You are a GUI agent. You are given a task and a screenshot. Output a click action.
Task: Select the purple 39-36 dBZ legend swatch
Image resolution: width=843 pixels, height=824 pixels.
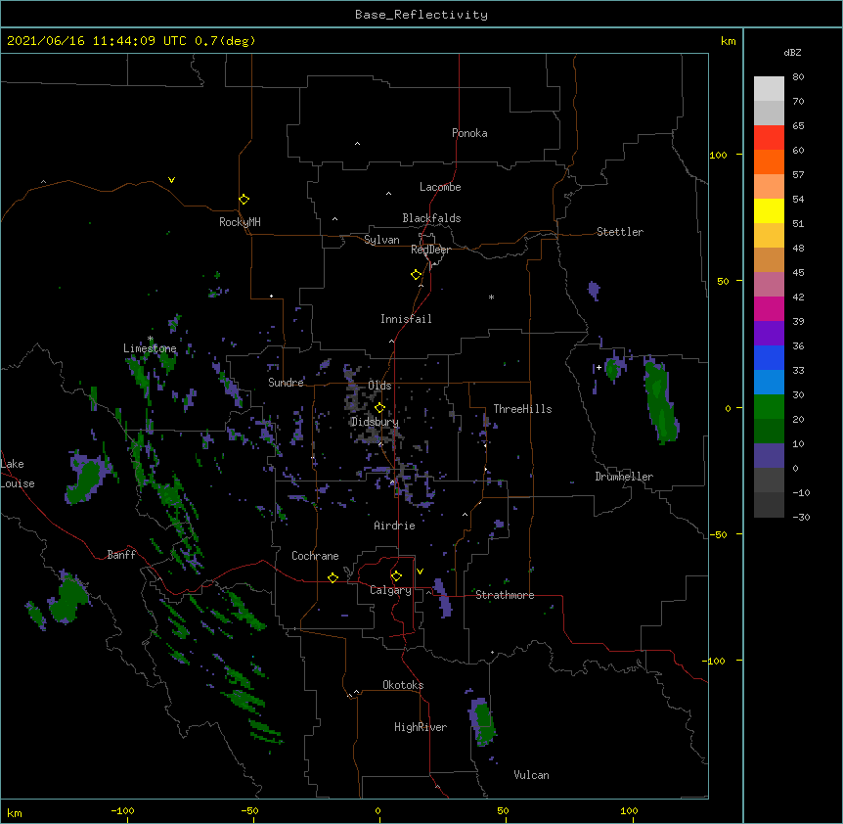tap(769, 333)
